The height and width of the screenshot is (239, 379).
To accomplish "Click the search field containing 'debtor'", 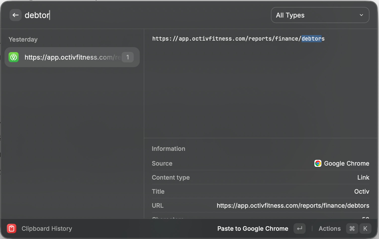I will pyautogui.click(x=101, y=15).
